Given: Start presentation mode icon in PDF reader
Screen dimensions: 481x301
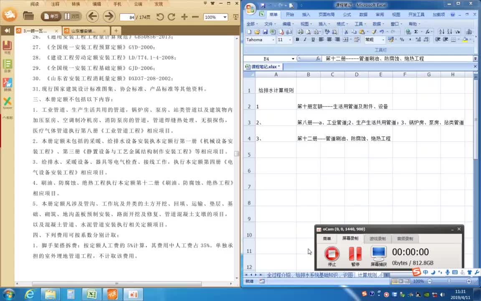Looking at the screenshot, I should point(235,17).
